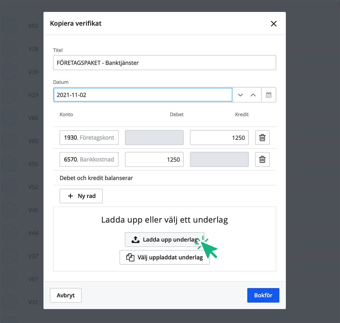340x323 pixels.
Task: Expand the account selector showing 1930, Företagskont
Action: coord(89,137)
